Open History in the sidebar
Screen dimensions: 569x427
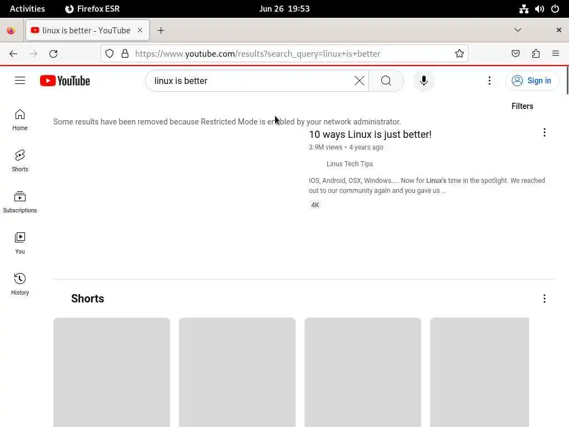pyautogui.click(x=20, y=284)
